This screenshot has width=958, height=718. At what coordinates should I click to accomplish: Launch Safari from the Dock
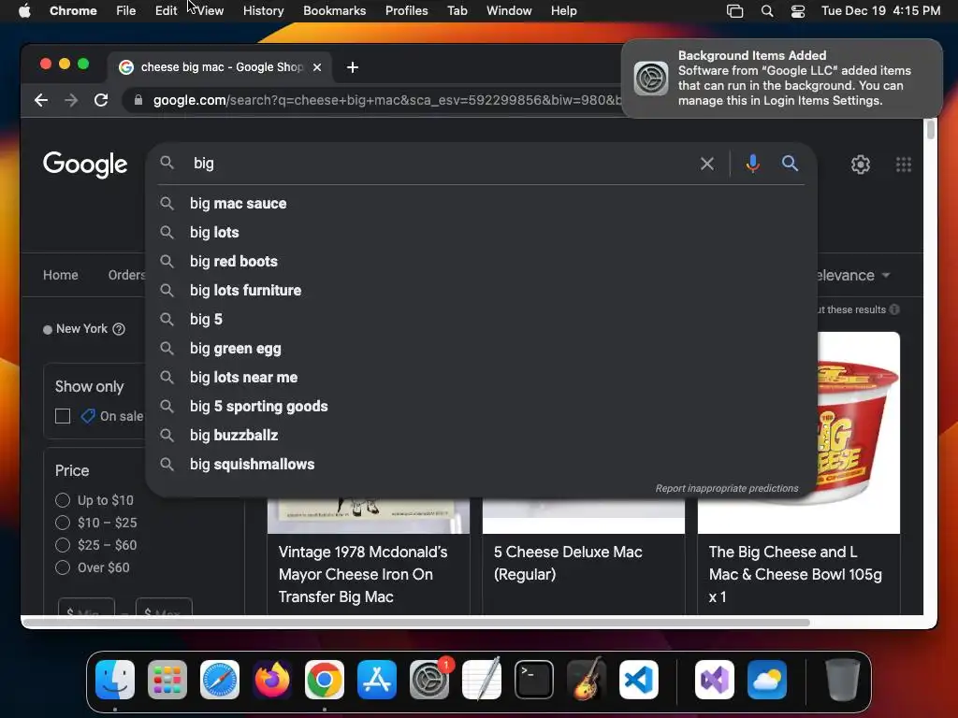coord(220,680)
